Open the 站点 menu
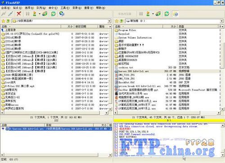The image size is (225, 163). click(18, 8)
